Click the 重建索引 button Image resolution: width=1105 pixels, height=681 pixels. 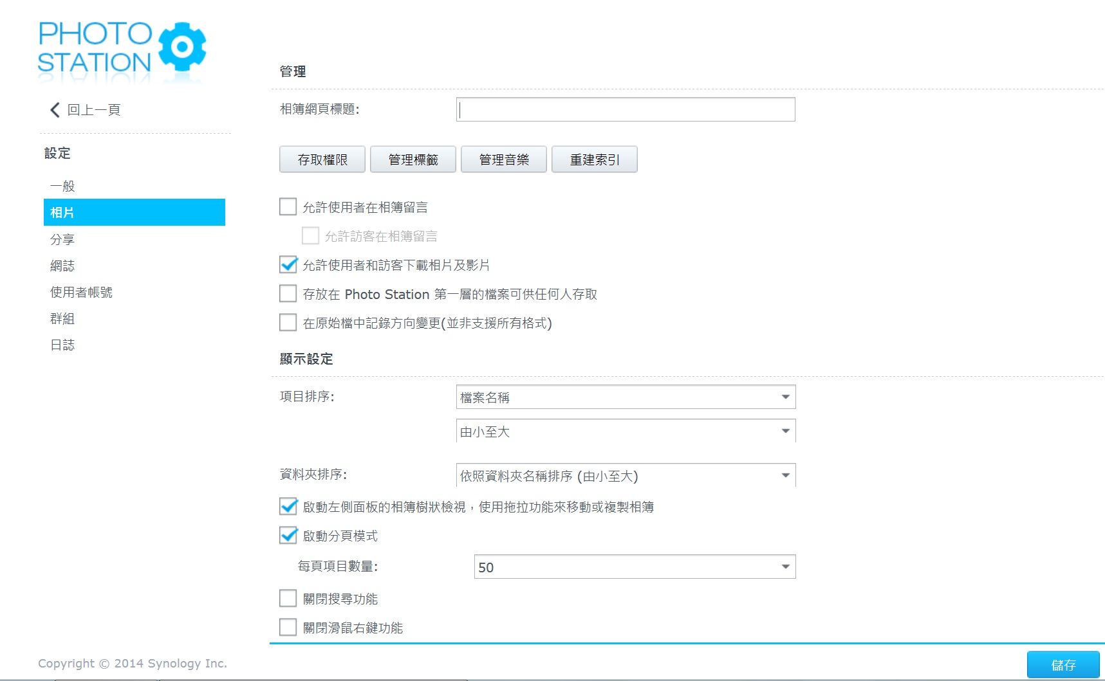pyautogui.click(x=595, y=159)
